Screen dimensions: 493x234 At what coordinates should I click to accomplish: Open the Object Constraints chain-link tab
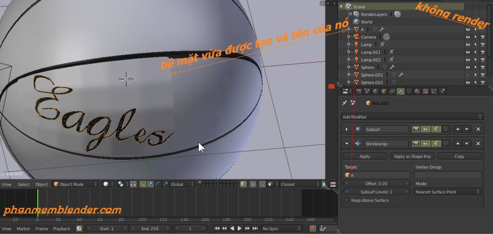(392, 91)
